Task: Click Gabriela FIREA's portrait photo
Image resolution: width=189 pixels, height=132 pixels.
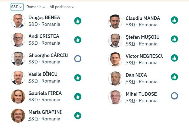Action: (x=18, y=97)
